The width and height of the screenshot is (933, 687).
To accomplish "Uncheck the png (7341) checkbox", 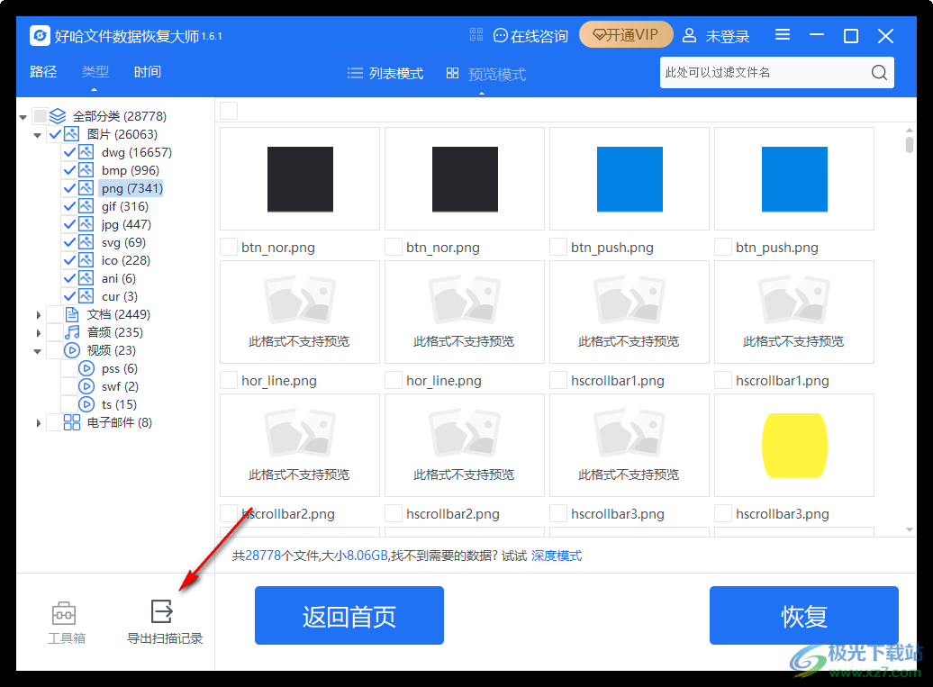I will tap(69, 188).
